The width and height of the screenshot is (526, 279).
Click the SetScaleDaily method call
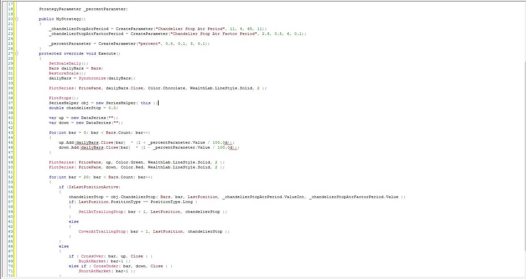coord(65,63)
